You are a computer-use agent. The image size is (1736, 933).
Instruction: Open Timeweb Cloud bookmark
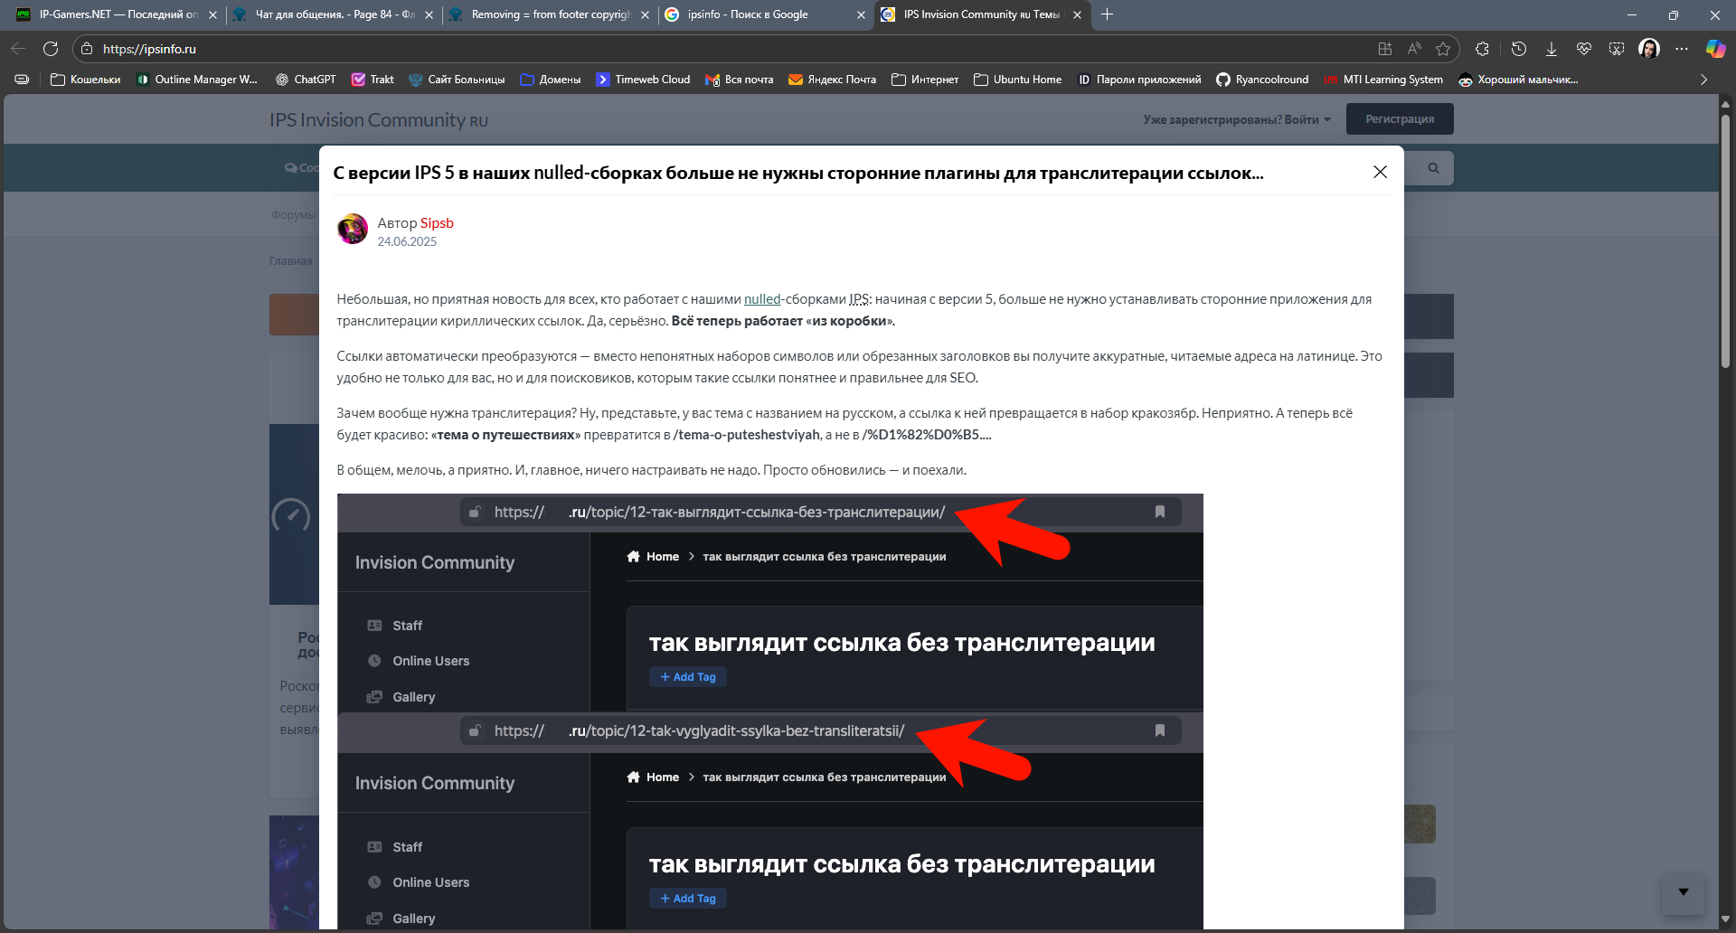click(x=643, y=80)
